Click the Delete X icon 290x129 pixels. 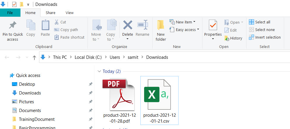(127, 25)
